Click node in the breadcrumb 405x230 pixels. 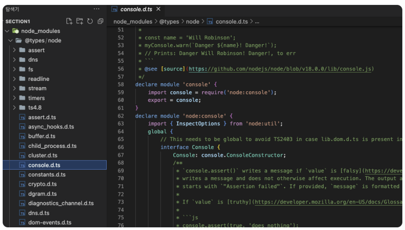[193, 22]
